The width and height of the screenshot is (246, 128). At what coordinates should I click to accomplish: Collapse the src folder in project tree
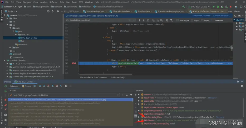7,25
